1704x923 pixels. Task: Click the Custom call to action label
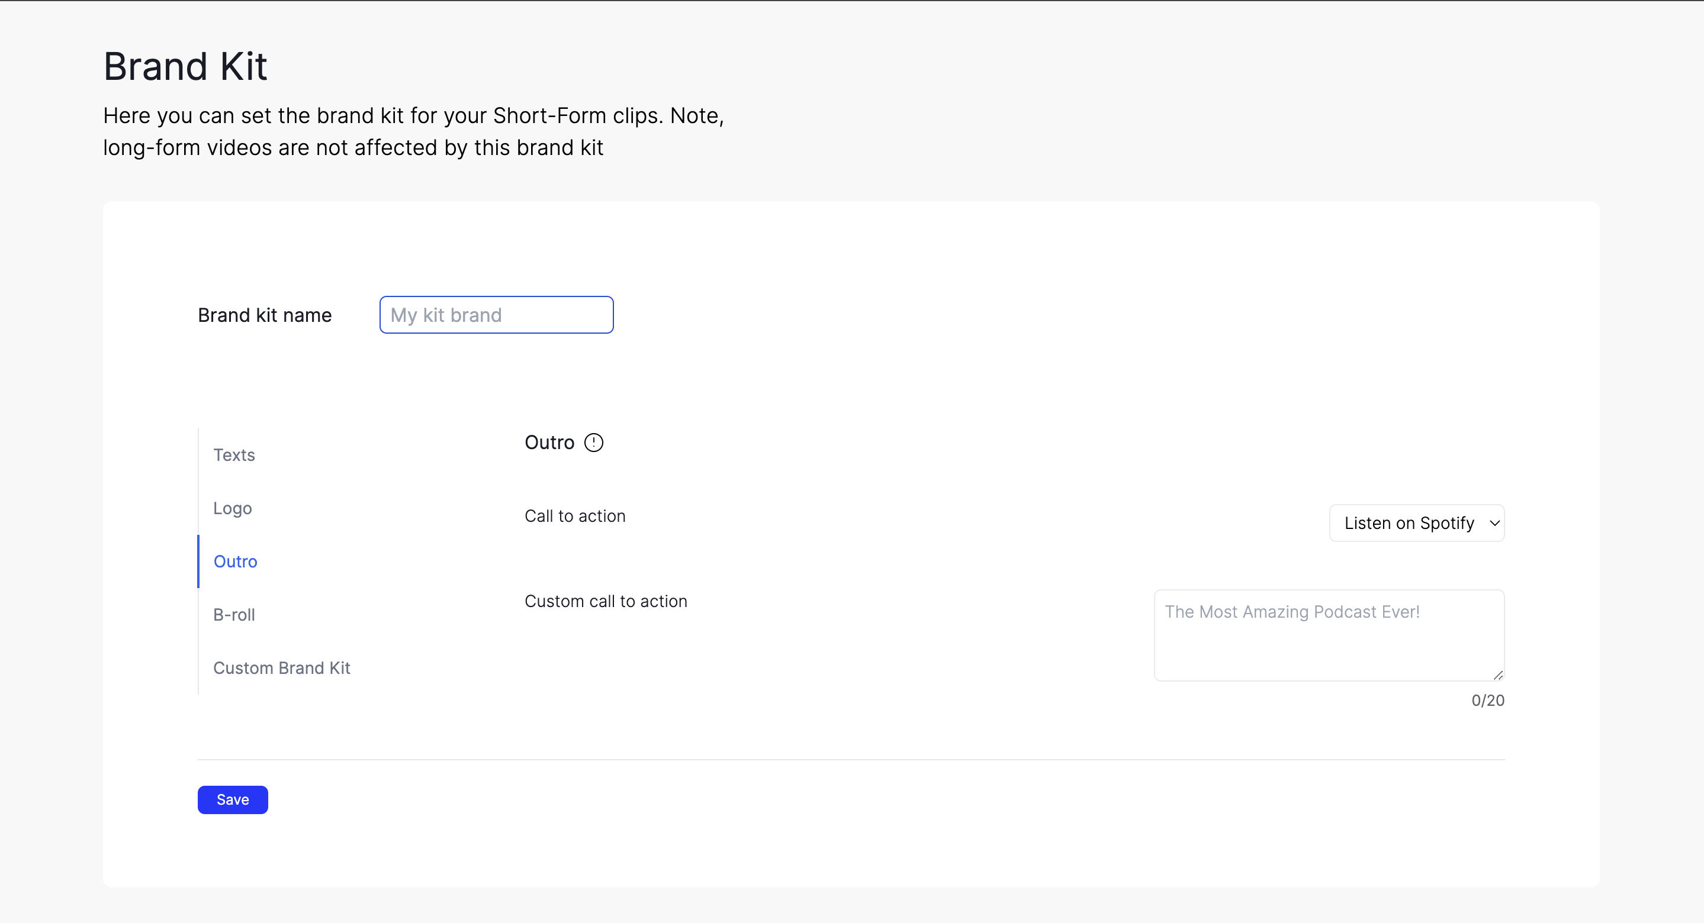point(605,601)
